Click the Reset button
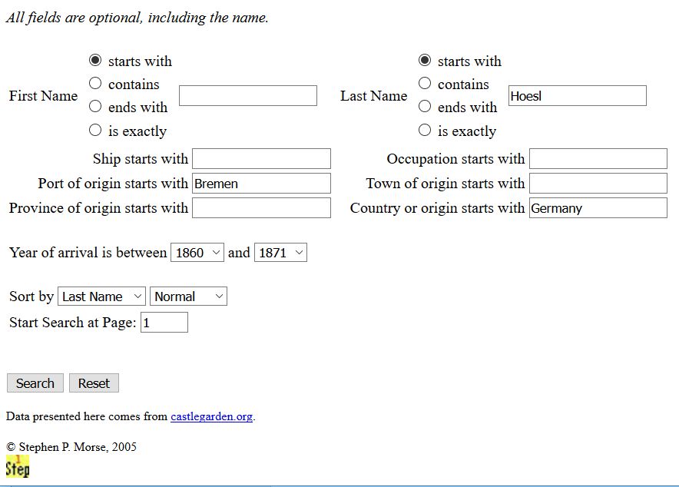Viewport: 679px width, 487px height. [94, 383]
